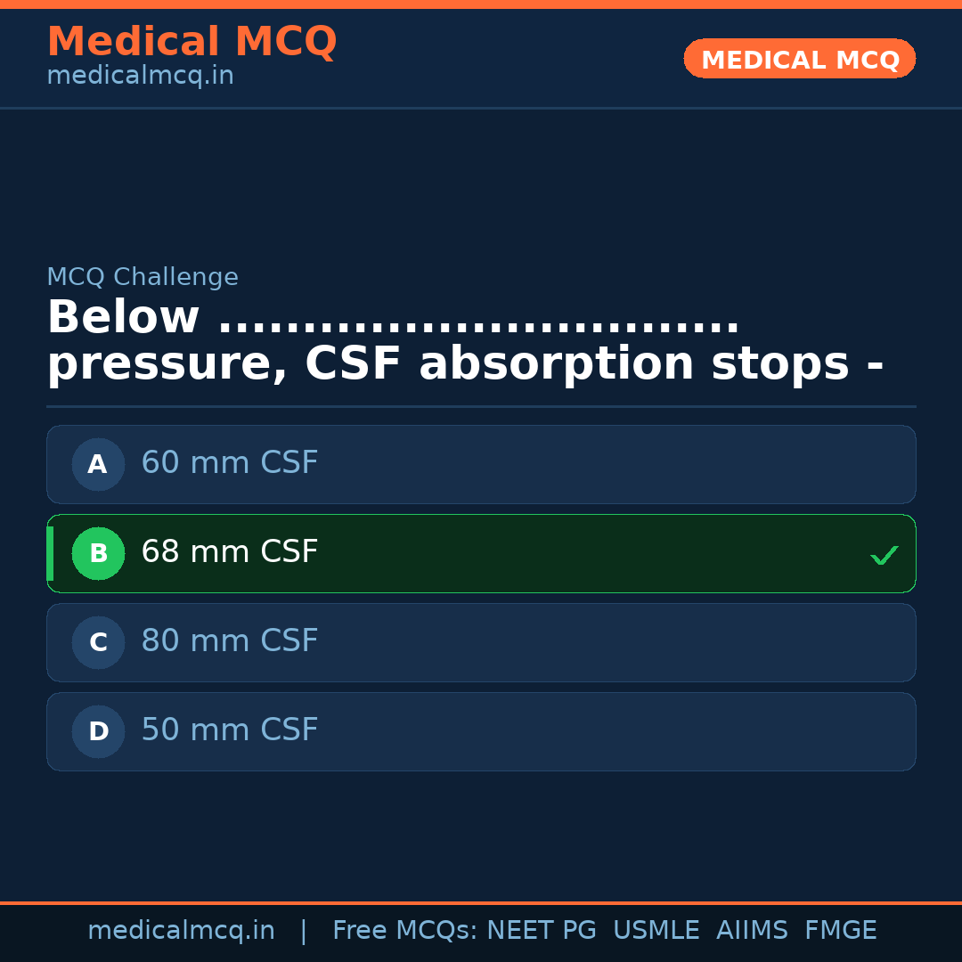The image size is (962, 962).
Task: Click the green checkmark on option B
Action: pos(884,555)
